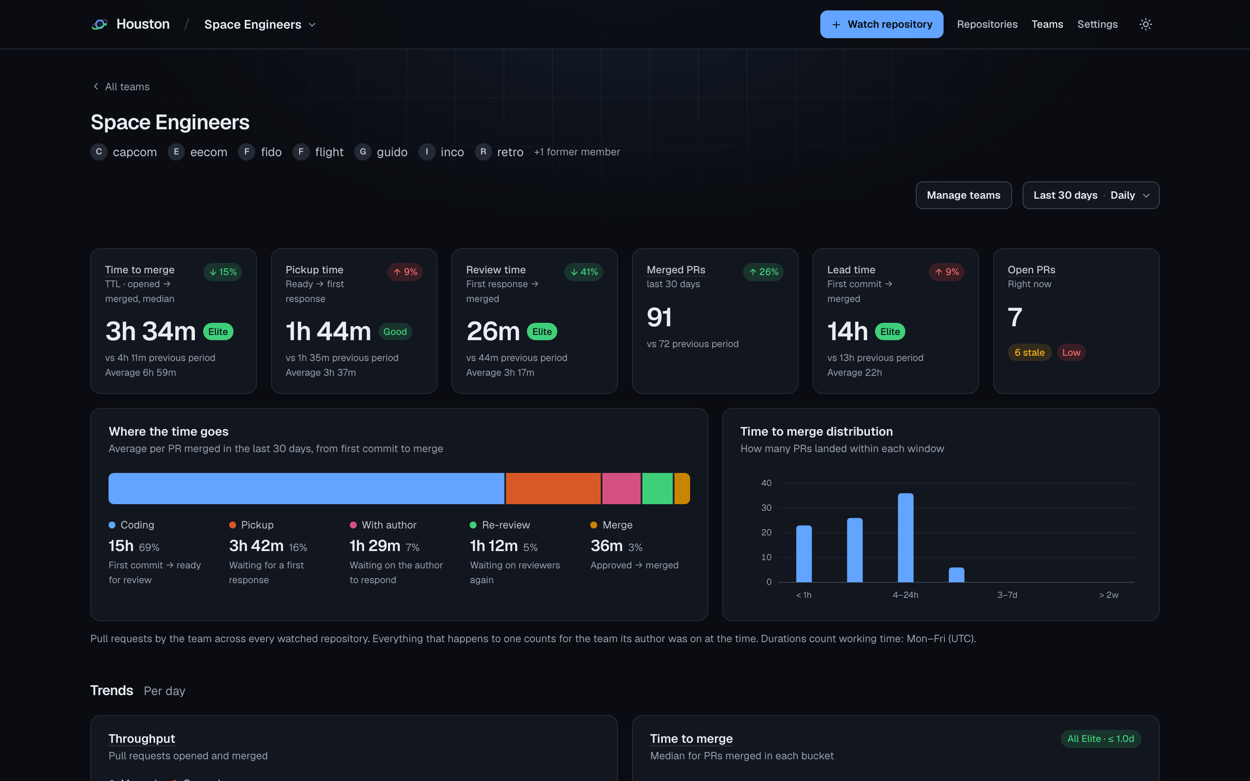Click the +1 former member text
The image size is (1250, 781).
point(576,152)
